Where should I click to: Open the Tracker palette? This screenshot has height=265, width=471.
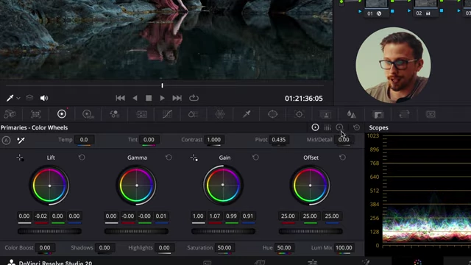tap(299, 114)
